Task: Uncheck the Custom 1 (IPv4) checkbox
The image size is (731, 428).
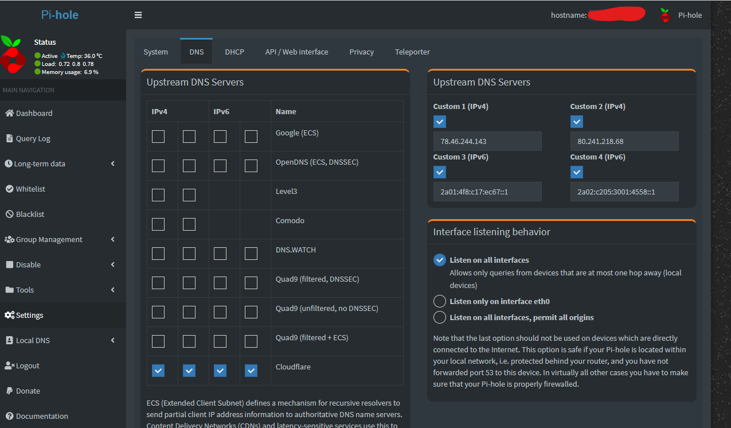Action: [440, 122]
